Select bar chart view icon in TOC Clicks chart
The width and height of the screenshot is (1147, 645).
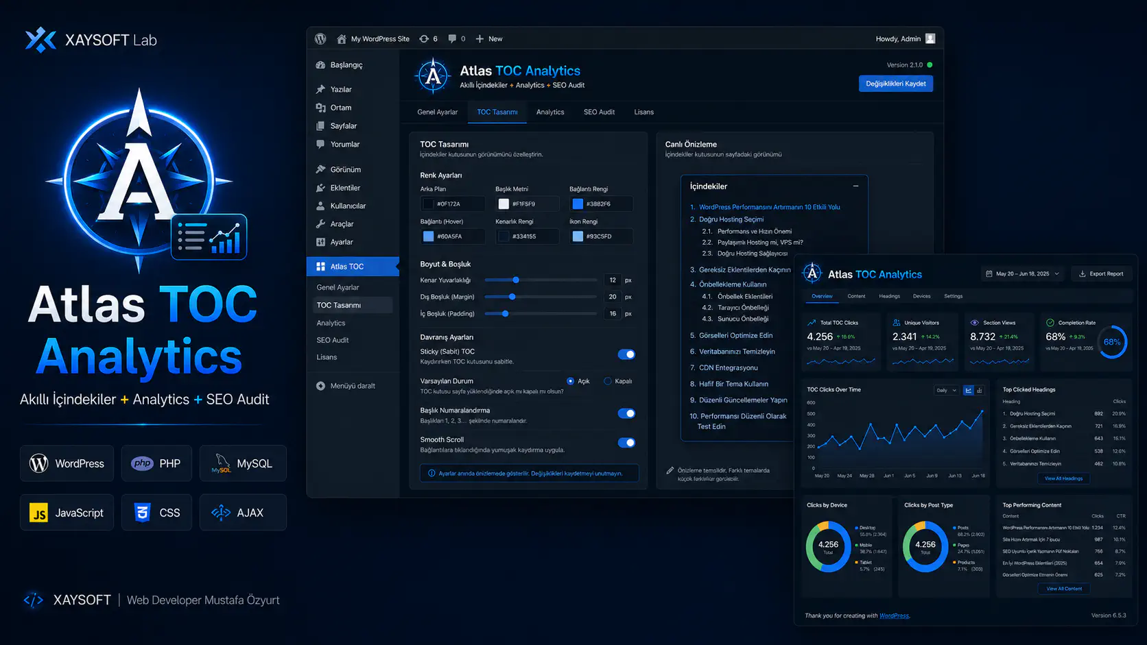(980, 390)
